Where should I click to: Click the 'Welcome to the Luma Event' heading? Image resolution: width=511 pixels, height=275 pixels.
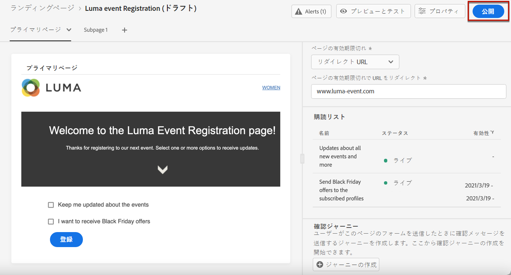coord(162,130)
